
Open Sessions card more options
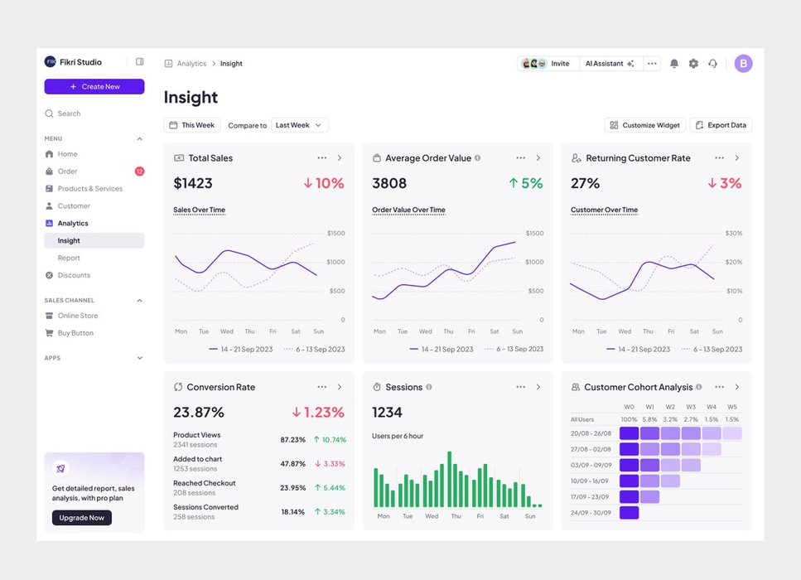pos(520,387)
